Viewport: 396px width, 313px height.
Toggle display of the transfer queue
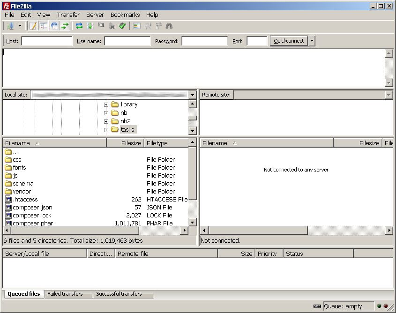coord(65,26)
